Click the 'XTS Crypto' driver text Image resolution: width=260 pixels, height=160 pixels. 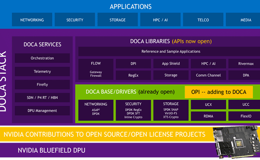click(x=171, y=117)
